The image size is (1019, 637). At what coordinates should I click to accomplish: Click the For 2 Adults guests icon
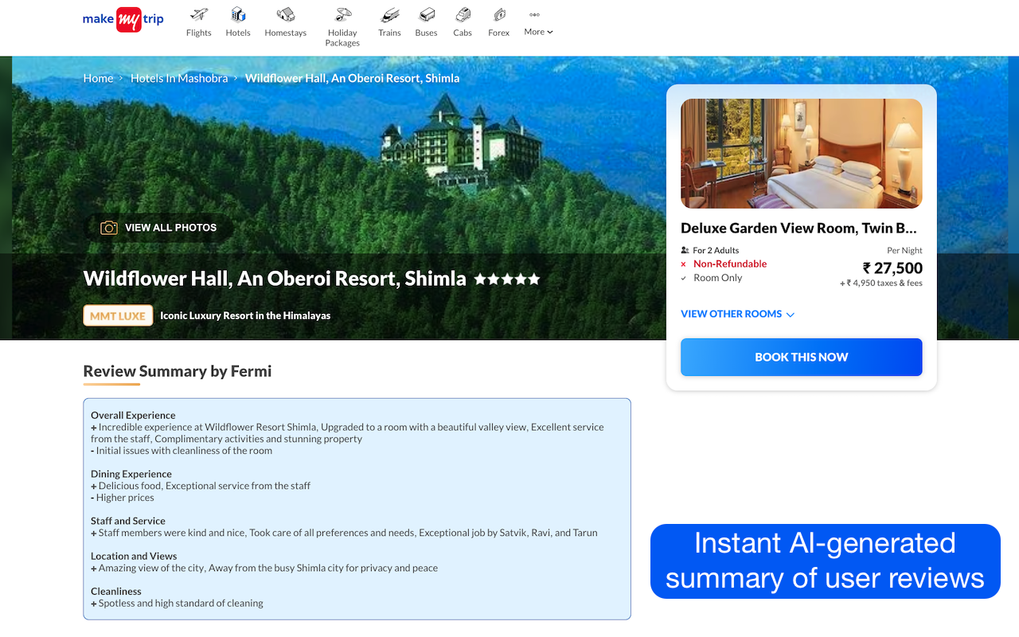click(685, 250)
